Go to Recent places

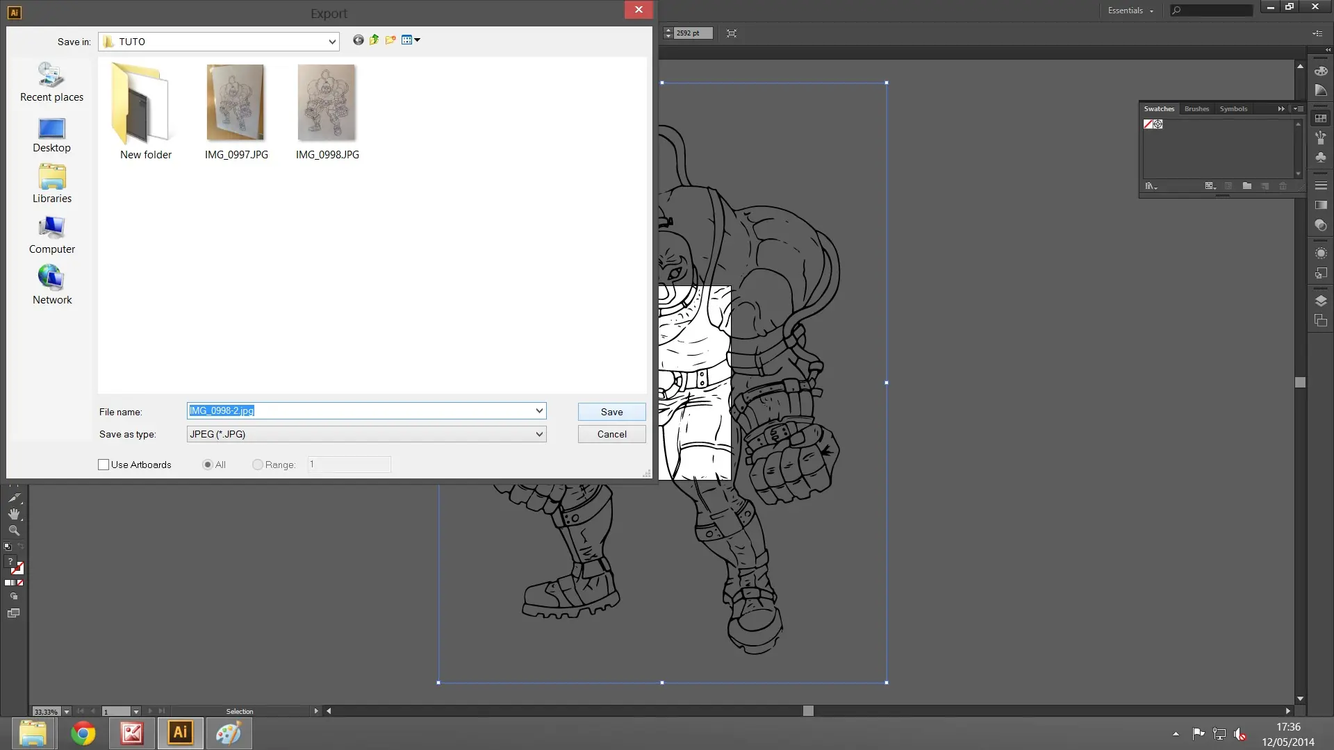coord(51,82)
